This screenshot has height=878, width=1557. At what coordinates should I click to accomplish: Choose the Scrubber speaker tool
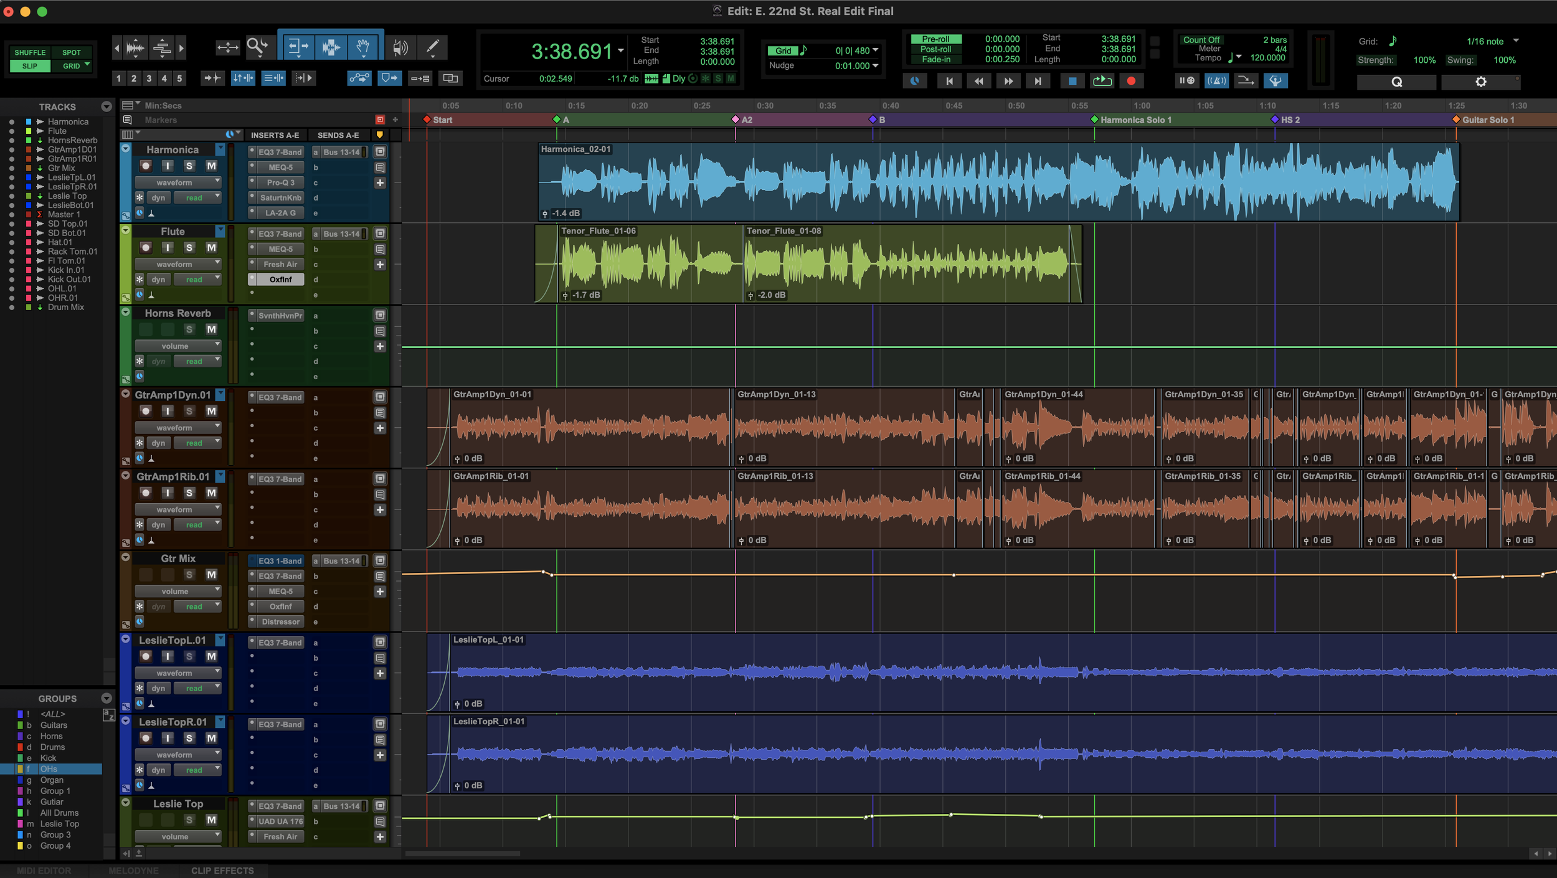click(x=400, y=47)
